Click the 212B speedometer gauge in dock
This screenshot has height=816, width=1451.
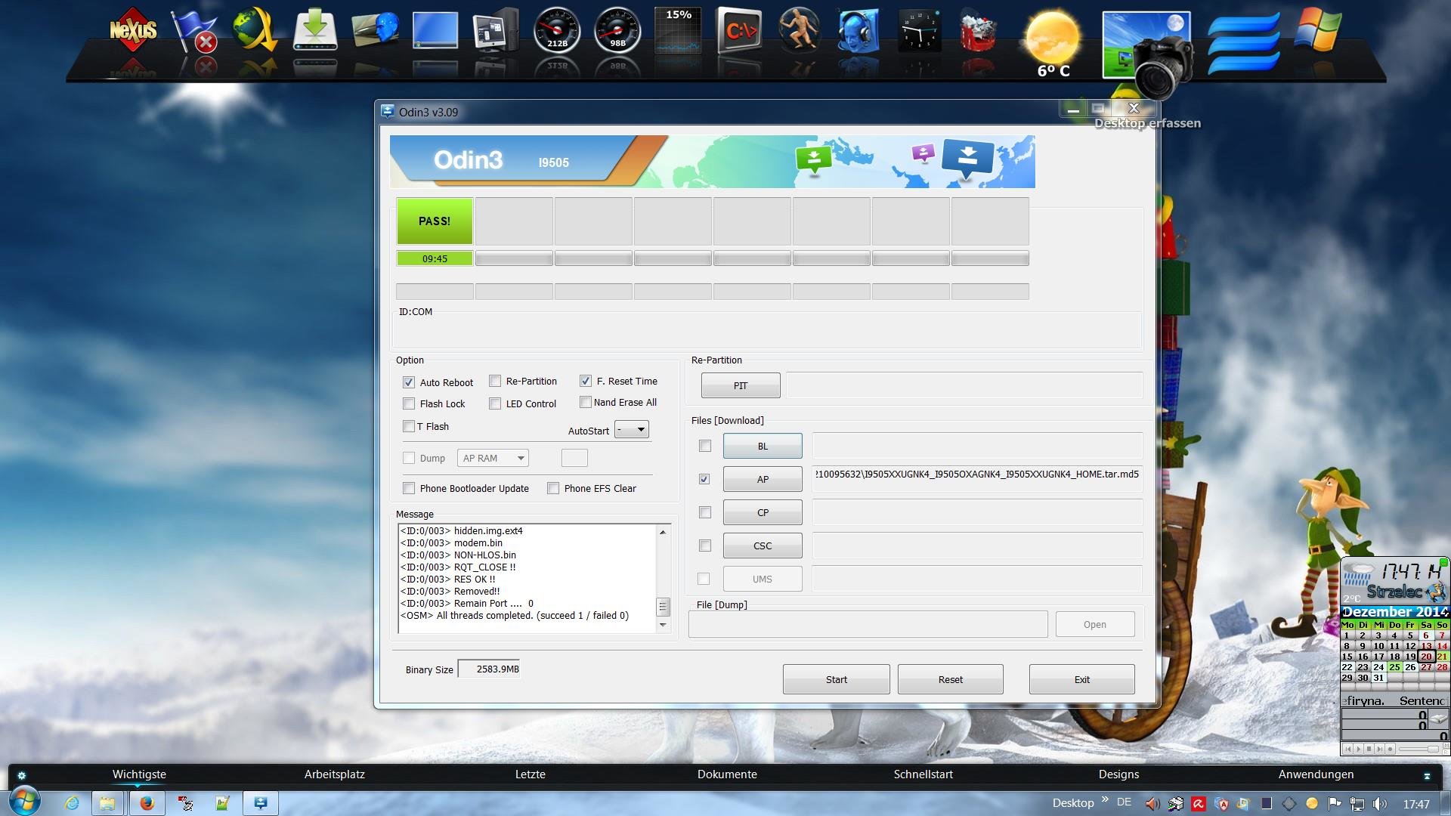557,30
